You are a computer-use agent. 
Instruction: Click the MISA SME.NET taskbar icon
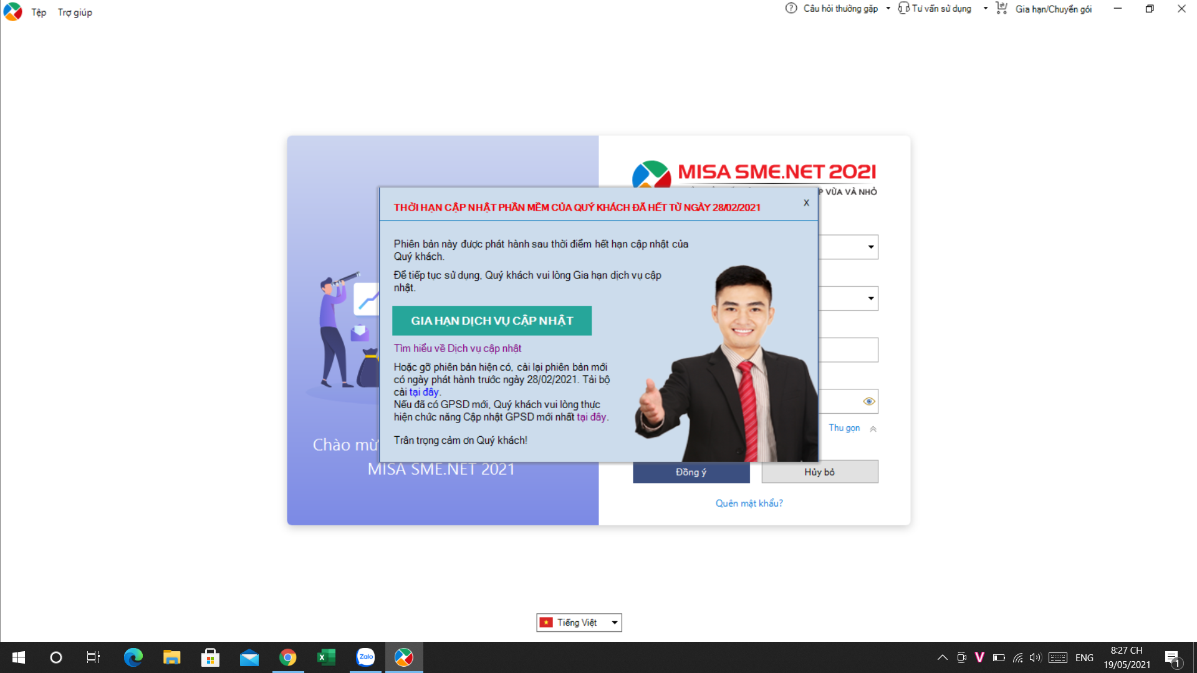click(404, 657)
